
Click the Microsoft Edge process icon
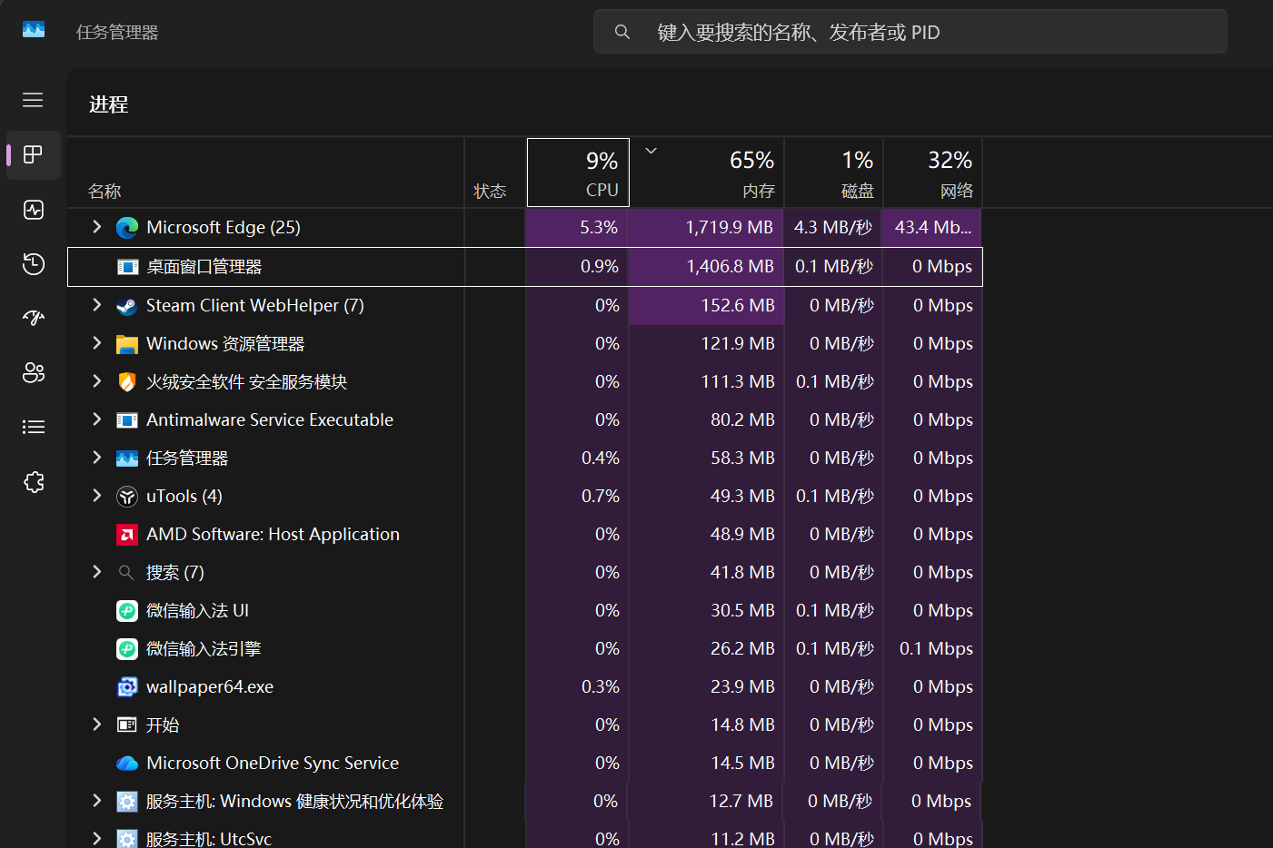coord(127,228)
